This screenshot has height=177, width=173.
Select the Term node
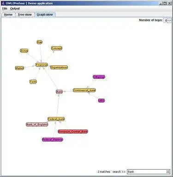click(x=33, y=82)
